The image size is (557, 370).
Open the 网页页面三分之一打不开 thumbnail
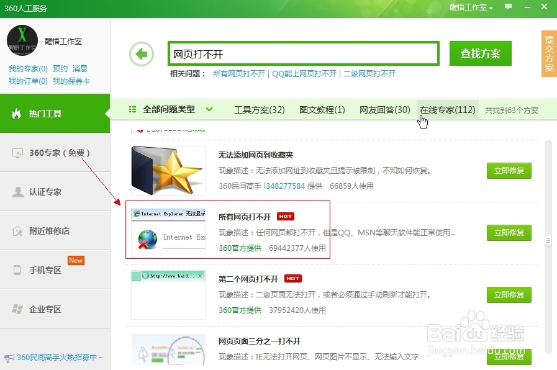coord(168,350)
